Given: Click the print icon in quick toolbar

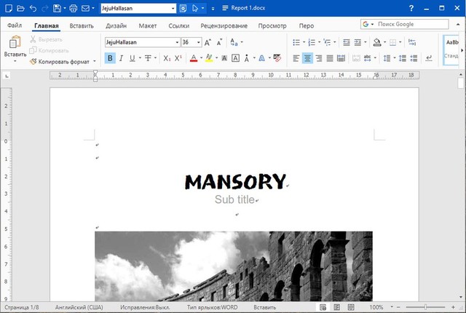Looking at the screenshot, I should pyautogui.click(x=74, y=9).
